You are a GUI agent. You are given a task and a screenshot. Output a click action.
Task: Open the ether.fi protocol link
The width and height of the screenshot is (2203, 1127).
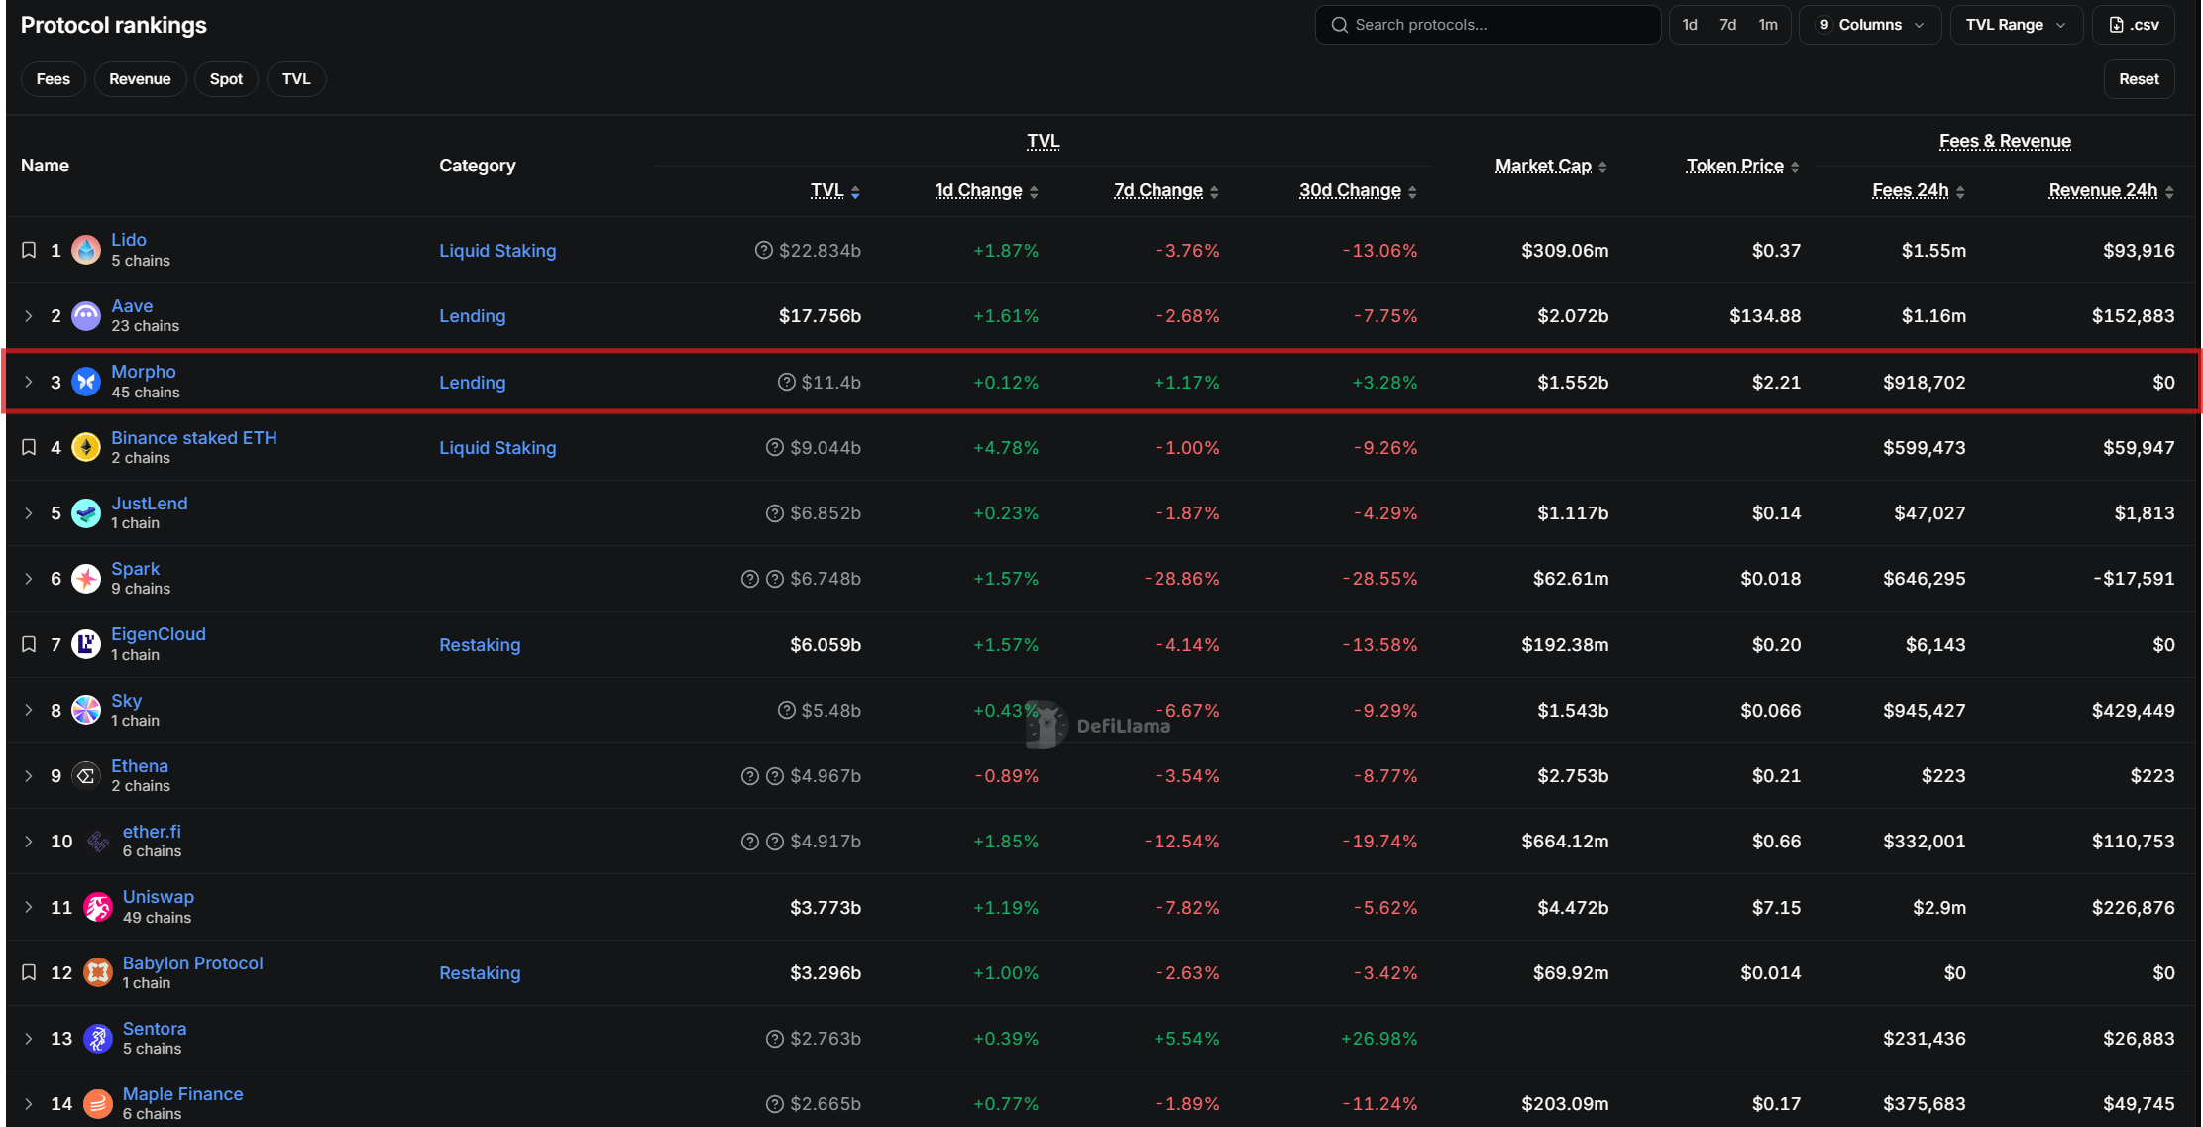[x=152, y=832]
